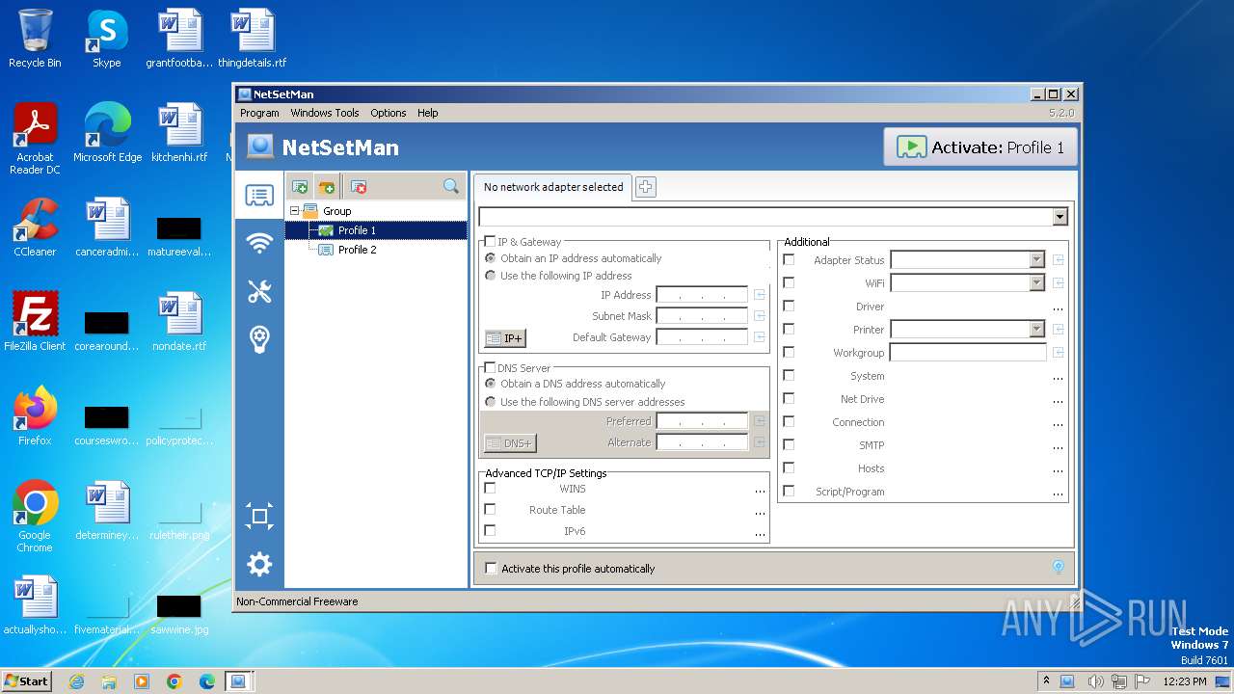This screenshot has height=694, width=1234.
Task: Enable Activate this profile automatically
Action: pos(491,569)
